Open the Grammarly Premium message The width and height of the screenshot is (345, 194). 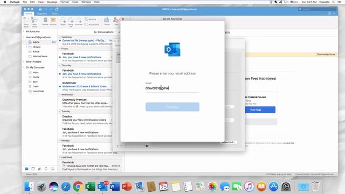pos(86,103)
